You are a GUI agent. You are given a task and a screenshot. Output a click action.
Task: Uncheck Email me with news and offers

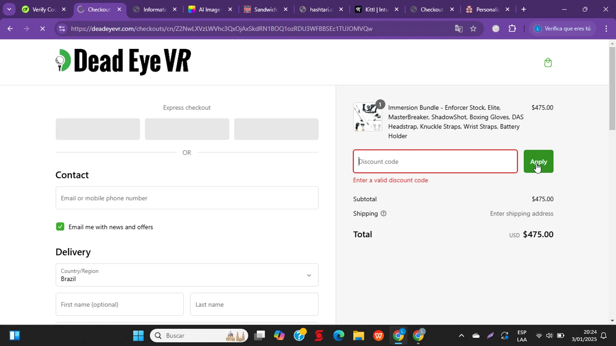tap(60, 227)
